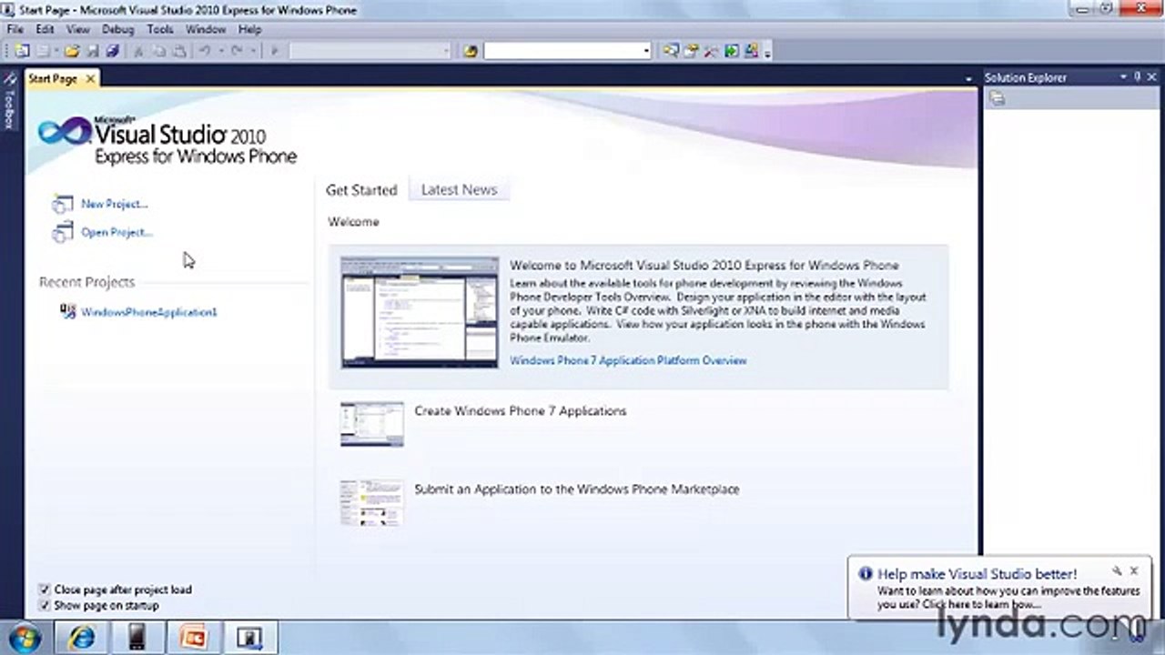The image size is (1165, 655).
Task: Click the icon beside Open Project link
Action: 62,233
